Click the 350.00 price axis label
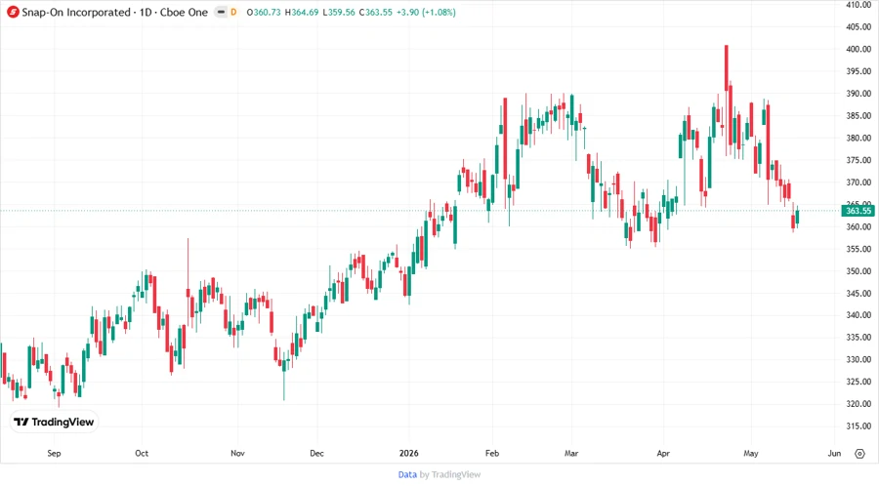This screenshot has width=879, height=486. [x=858, y=271]
